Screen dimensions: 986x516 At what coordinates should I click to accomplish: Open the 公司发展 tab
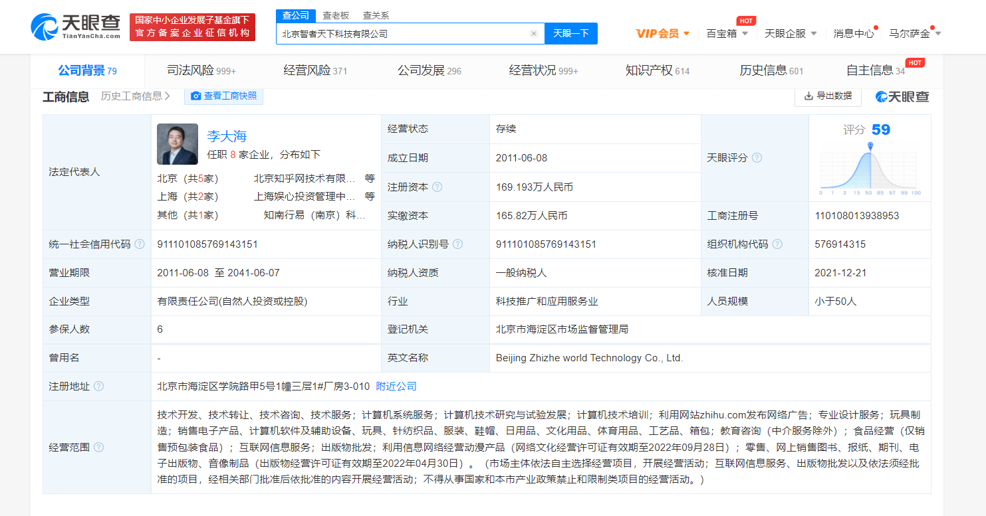point(430,70)
